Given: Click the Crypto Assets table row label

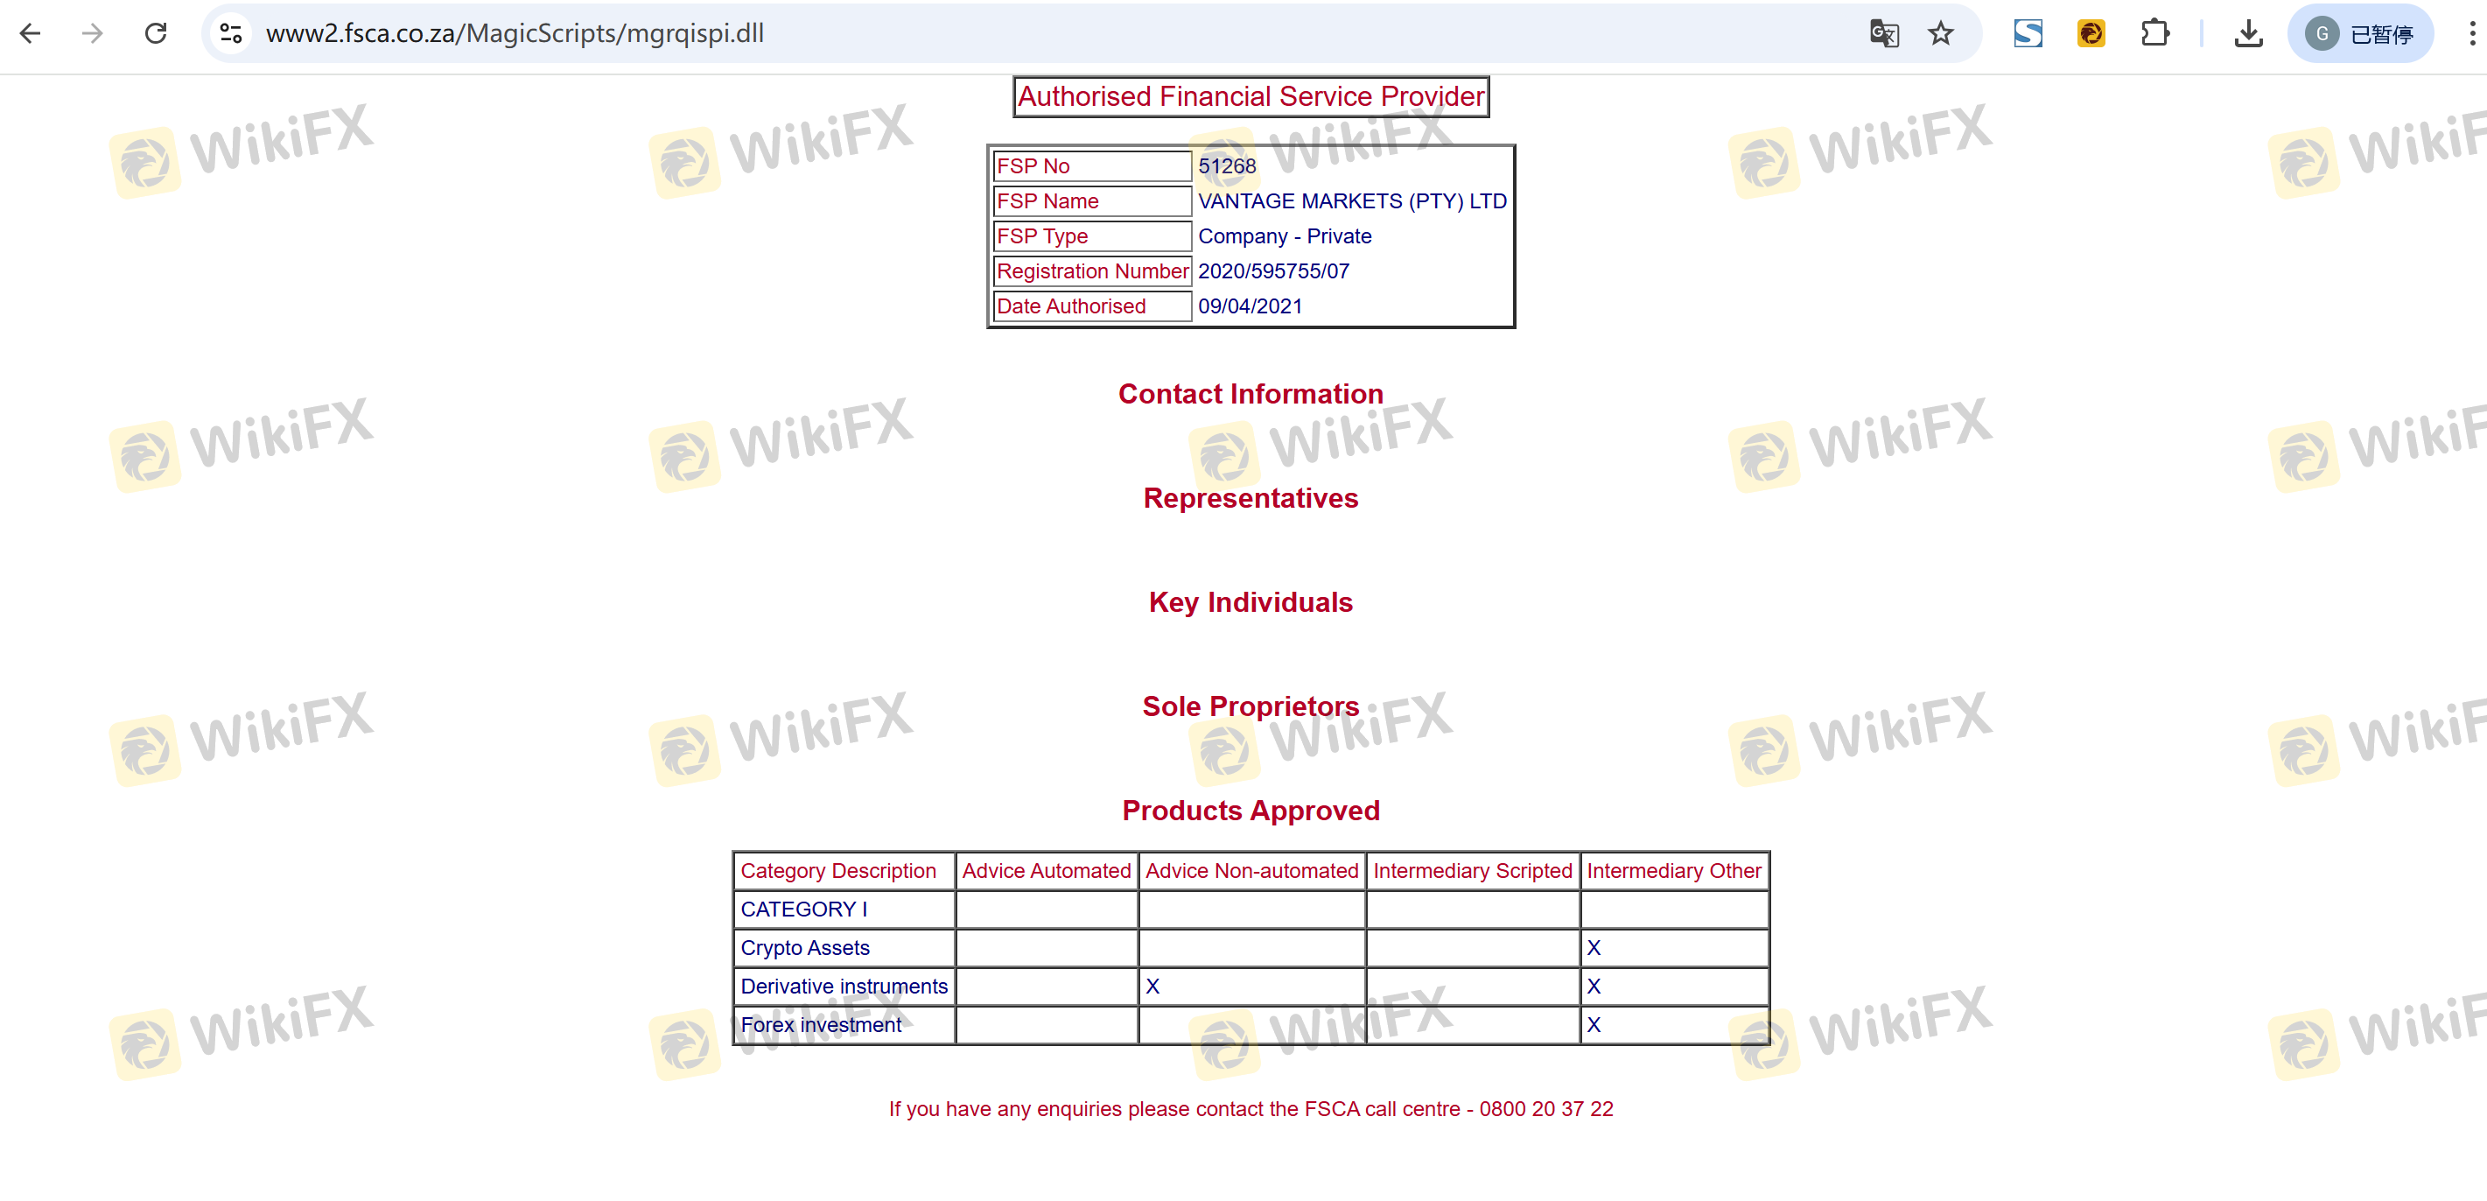Looking at the screenshot, I should point(804,948).
